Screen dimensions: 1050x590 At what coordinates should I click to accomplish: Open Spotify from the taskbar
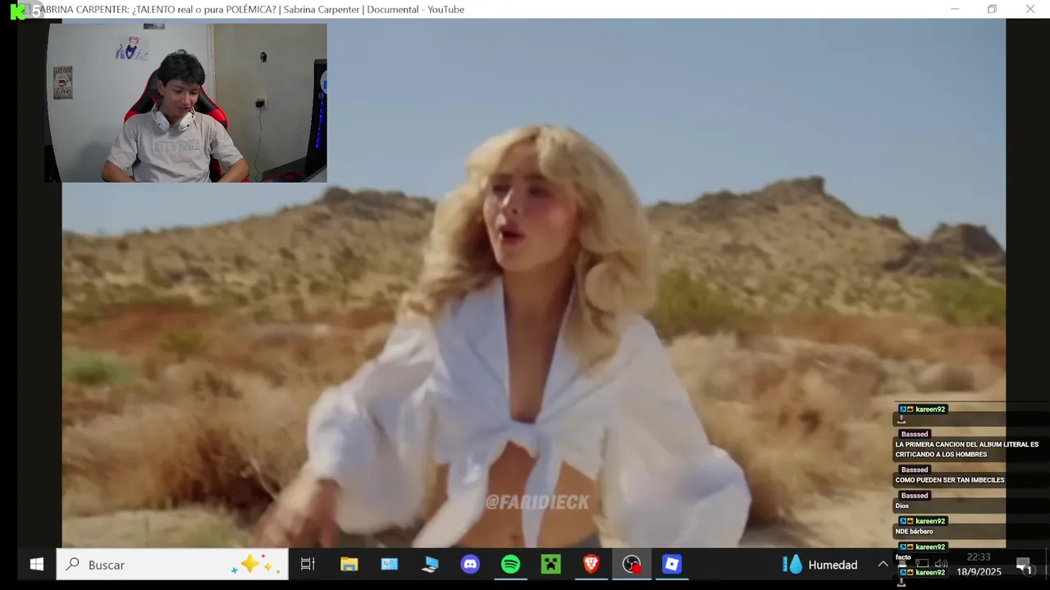[x=510, y=565]
